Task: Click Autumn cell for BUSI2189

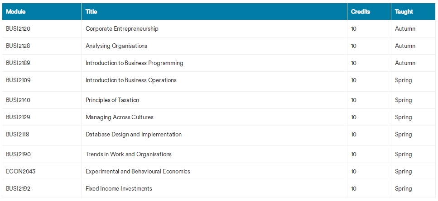Action: [405, 63]
